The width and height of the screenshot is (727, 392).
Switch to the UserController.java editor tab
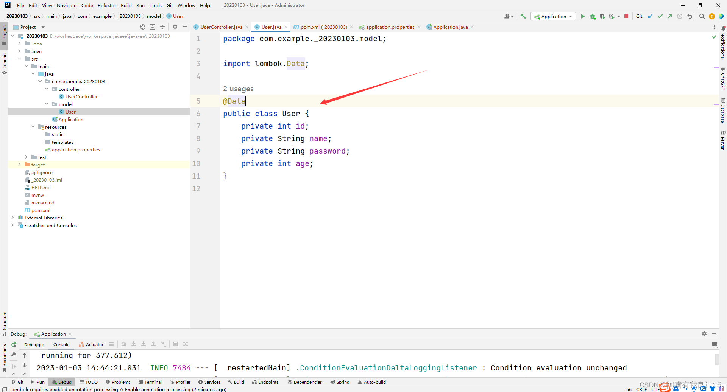tap(221, 27)
